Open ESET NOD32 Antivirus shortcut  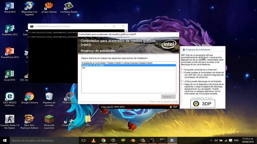(x=10, y=99)
